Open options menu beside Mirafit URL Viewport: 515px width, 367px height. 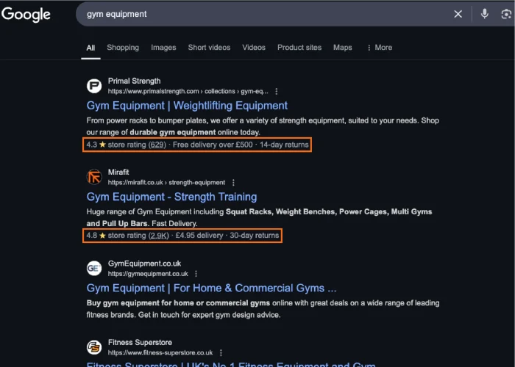233,183
